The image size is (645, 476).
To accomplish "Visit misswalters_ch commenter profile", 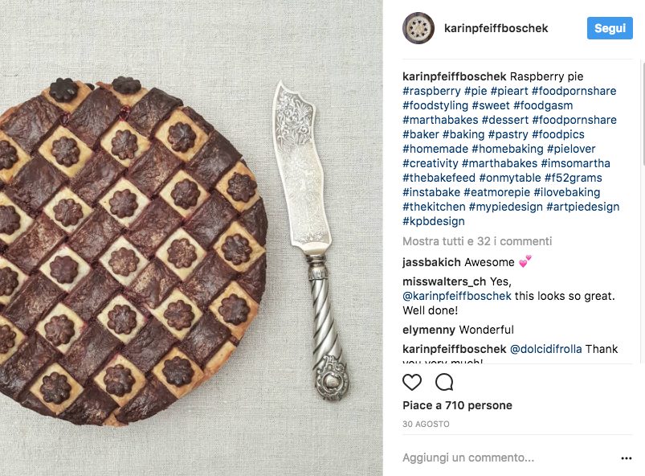I will click(444, 281).
